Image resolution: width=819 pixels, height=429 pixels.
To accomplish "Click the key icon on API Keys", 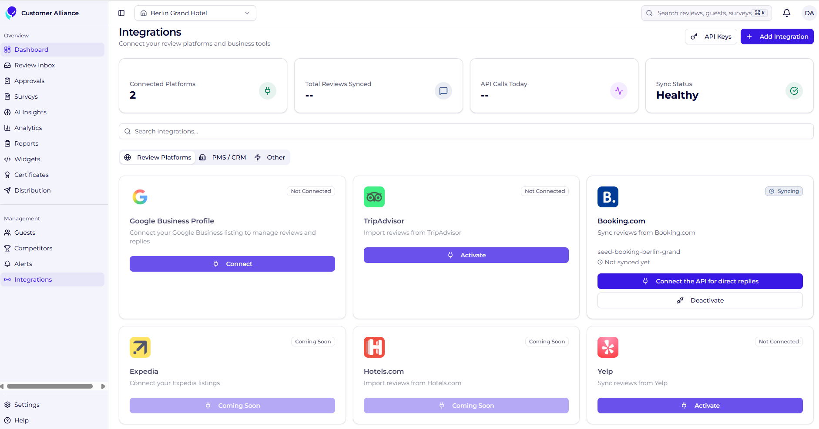I will [694, 37].
